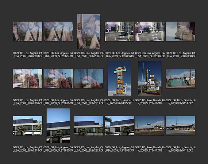Select palm and building thumbnail 5L8Y2822
This screenshot has height=164, width=208.
click(x=119, y=126)
